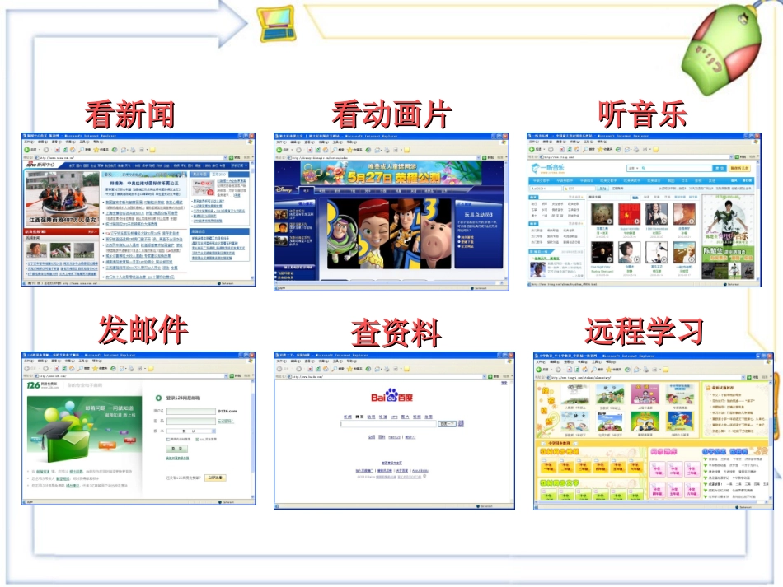The height and width of the screenshot is (587, 783).
Task: Expand the Back history arrow in the 听音乐 toolbar
Action: [546, 149]
